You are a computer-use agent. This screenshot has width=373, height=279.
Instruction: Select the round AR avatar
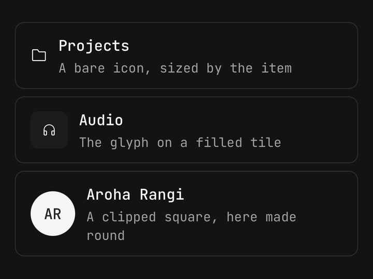pos(53,214)
